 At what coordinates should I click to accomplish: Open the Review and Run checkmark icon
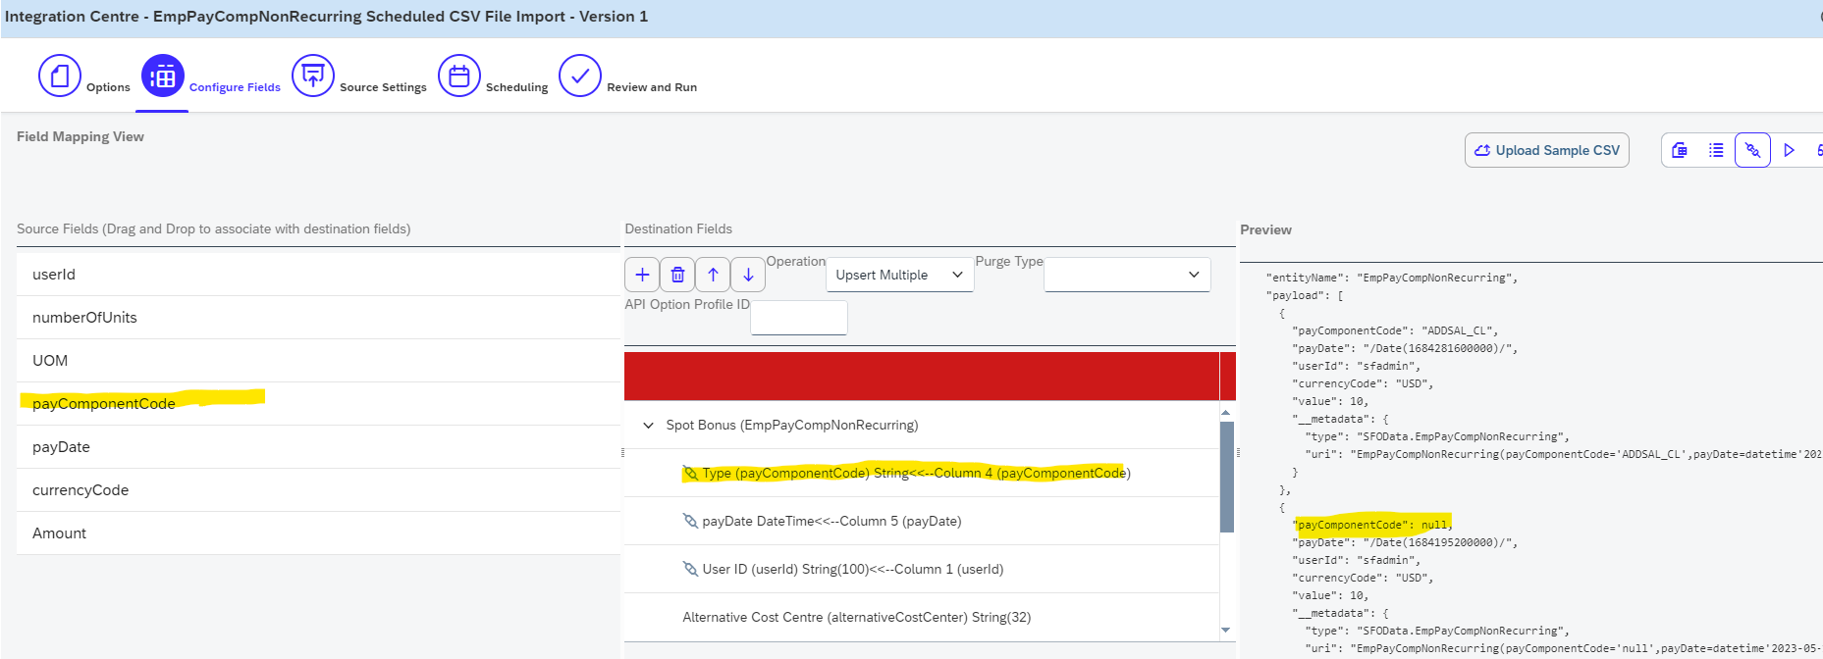pyautogui.click(x=580, y=76)
